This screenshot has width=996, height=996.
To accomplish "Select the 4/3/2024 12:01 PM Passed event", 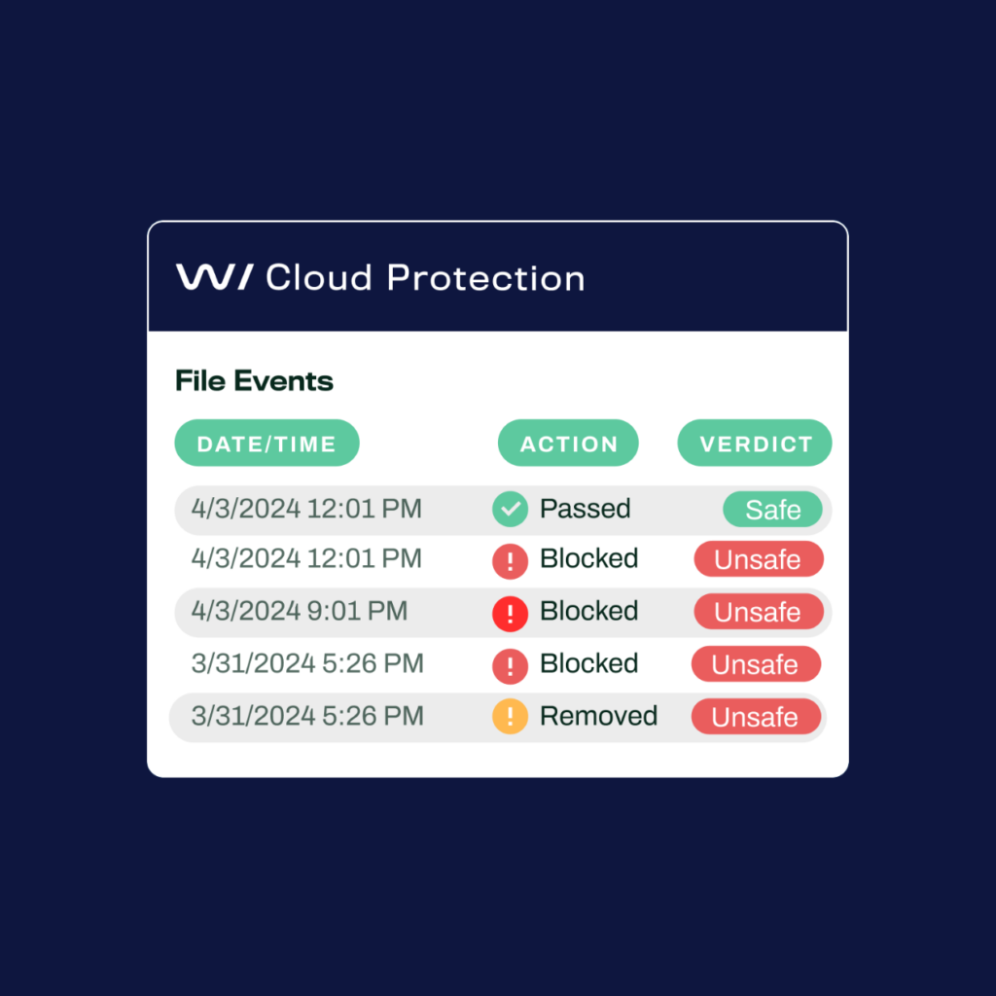I will click(x=503, y=510).
